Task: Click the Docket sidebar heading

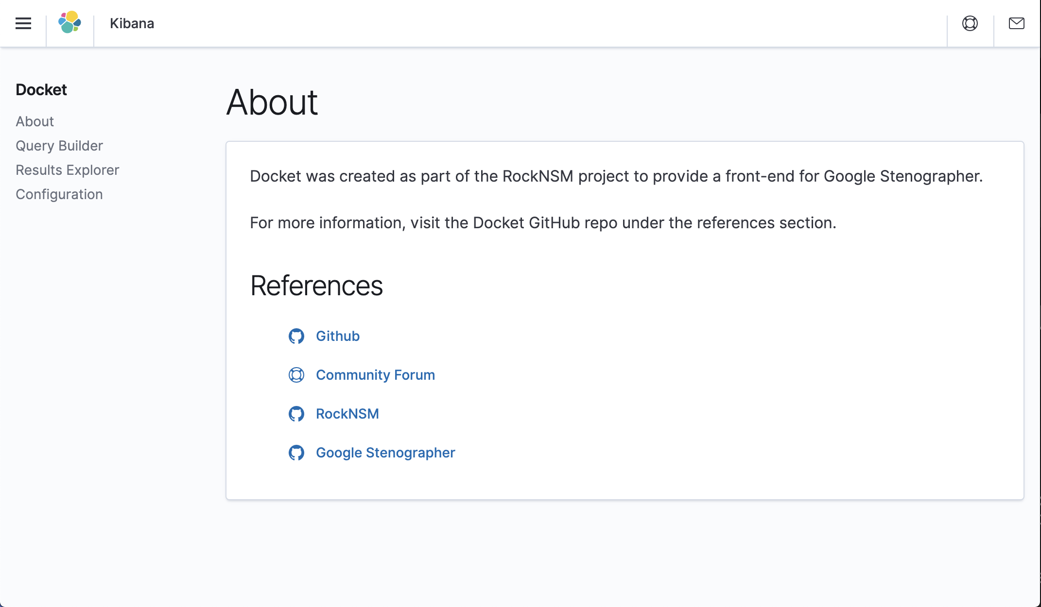Action: [x=41, y=90]
